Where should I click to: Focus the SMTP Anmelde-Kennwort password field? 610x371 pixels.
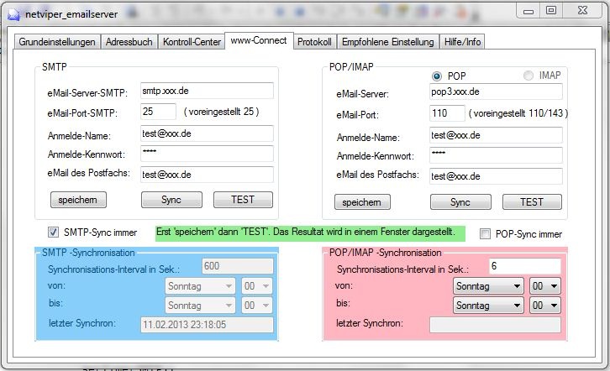207,154
